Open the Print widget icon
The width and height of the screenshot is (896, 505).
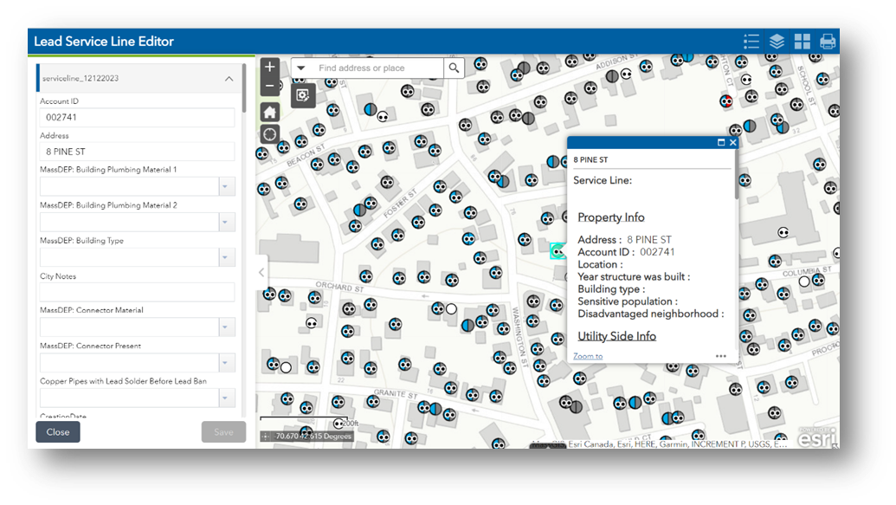(x=828, y=42)
